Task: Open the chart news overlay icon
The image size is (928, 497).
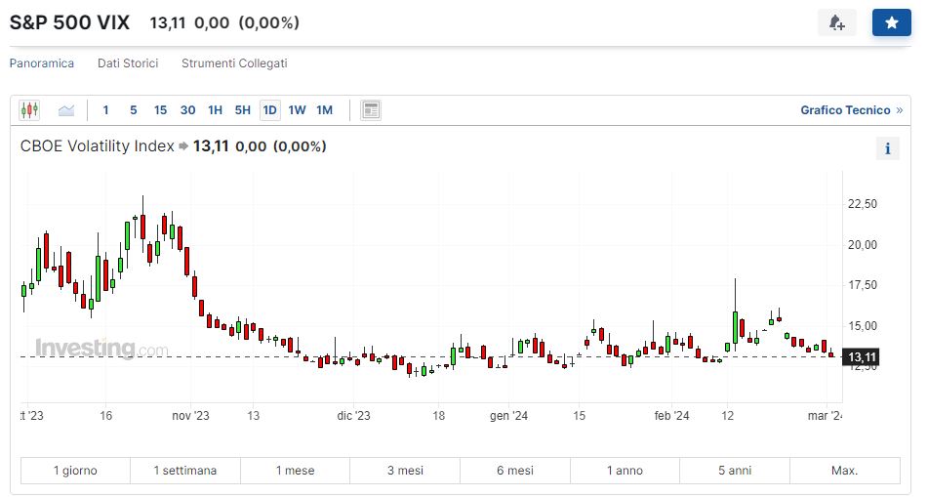Action: [x=371, y=110]
